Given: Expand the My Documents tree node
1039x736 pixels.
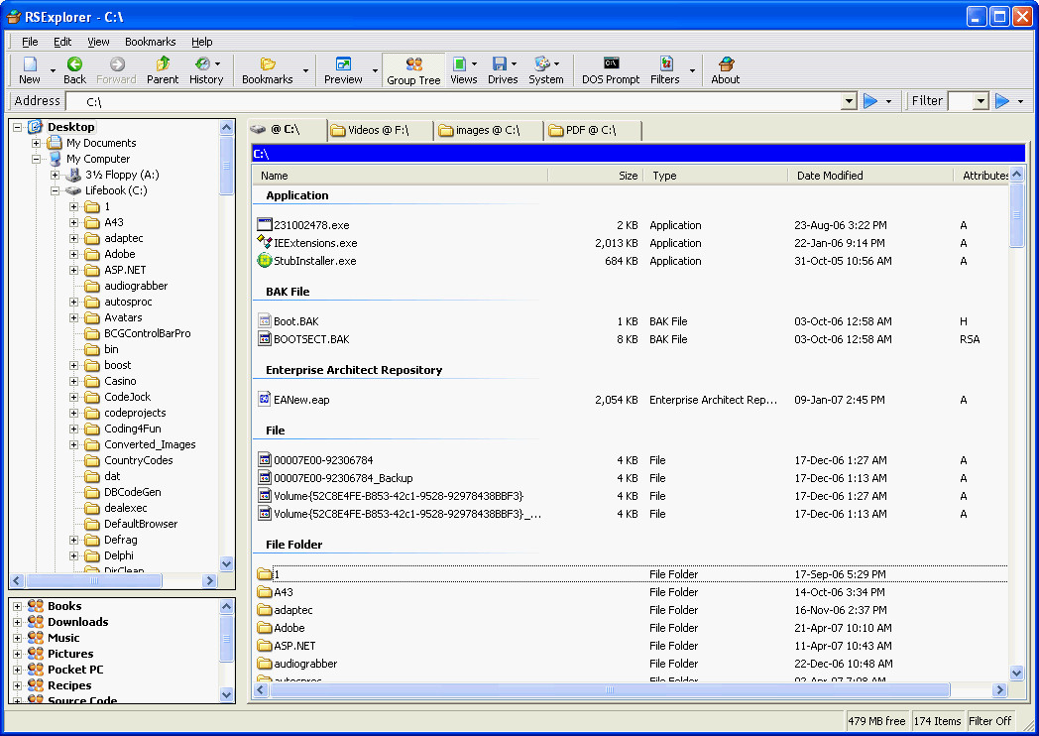Looking at the screenshot, I should click(37, 143).
